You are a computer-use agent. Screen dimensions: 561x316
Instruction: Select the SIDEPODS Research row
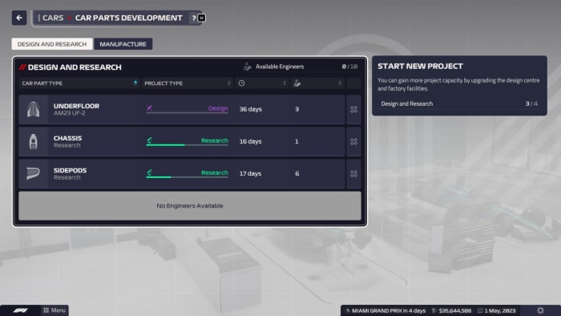coord(182,173)
